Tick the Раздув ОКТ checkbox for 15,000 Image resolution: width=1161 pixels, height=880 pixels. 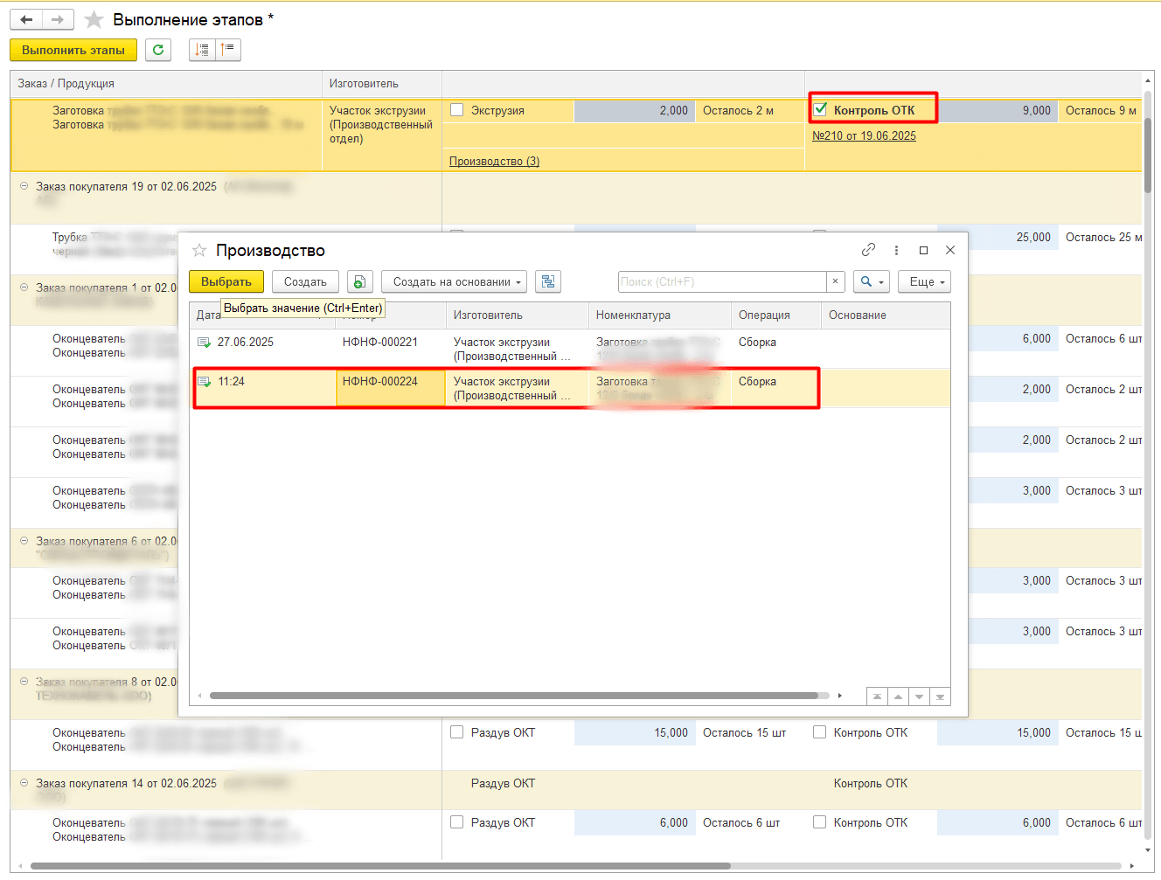click(x=456, y=732)
